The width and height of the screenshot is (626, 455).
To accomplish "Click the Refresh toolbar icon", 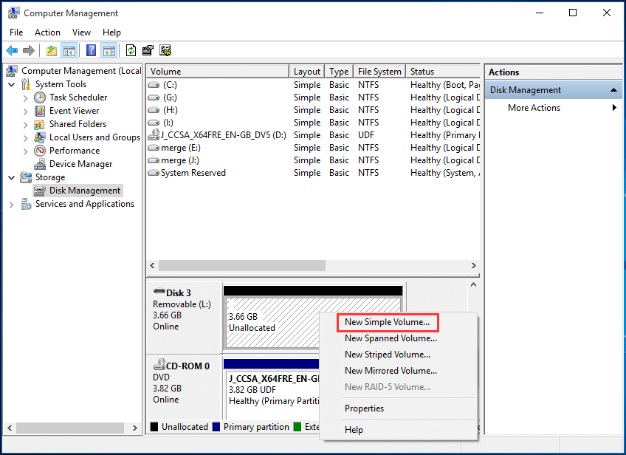I will pos(130,50).
